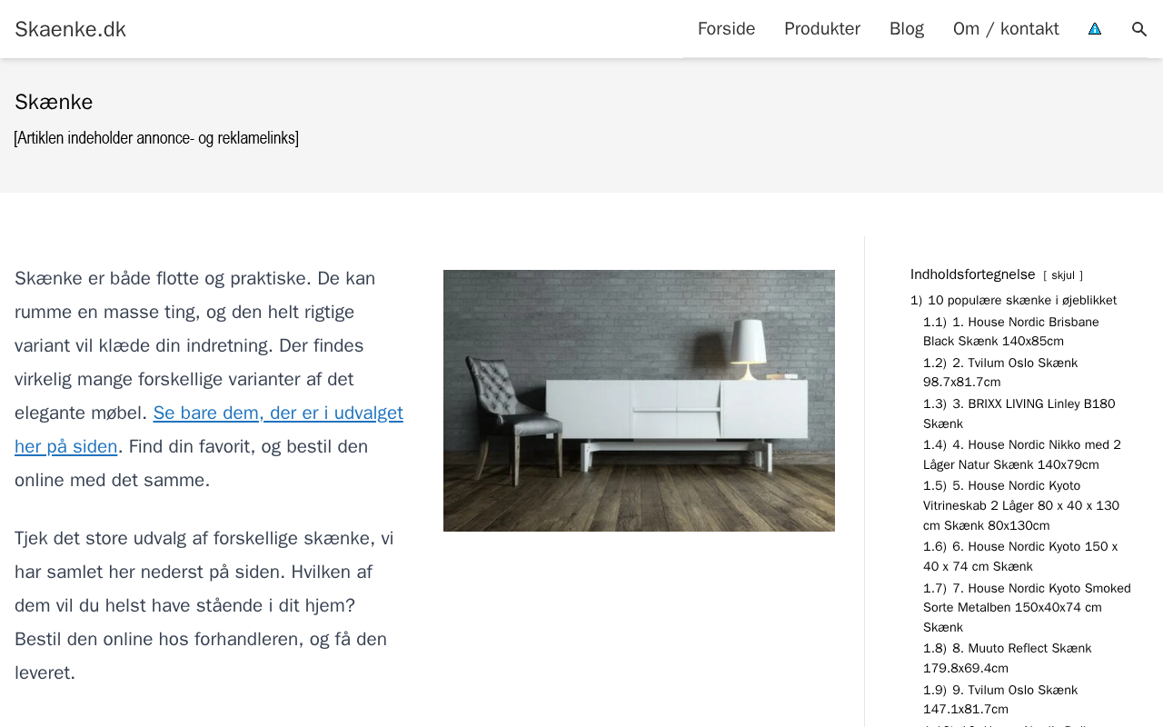Click the Skaenke.dk site logo

tap(70, 29)
